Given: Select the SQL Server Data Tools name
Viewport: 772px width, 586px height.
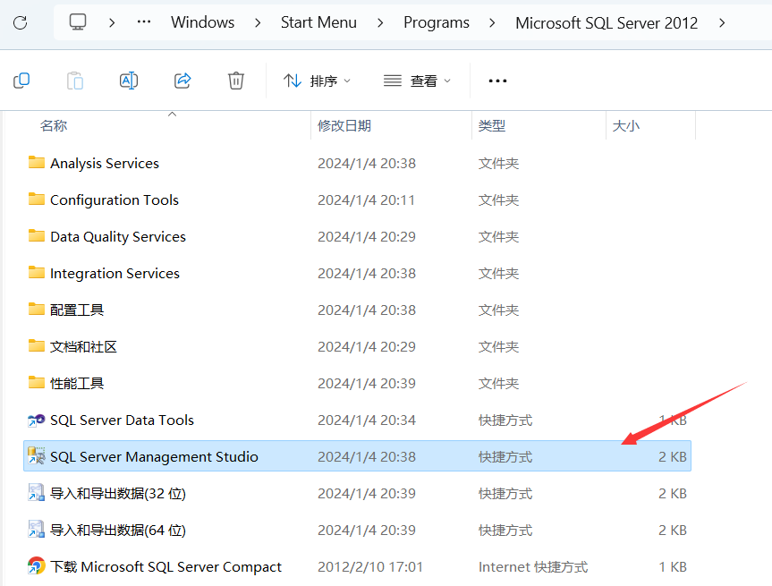Looking at the screenshot, I should coord(122,420).
